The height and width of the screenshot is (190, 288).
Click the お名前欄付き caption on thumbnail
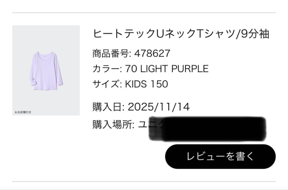23,112
